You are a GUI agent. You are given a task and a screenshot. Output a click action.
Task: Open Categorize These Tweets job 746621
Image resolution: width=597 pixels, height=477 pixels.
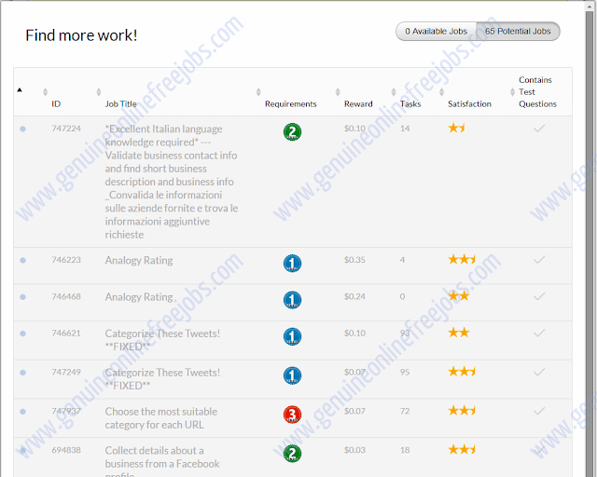pos(162,340)
